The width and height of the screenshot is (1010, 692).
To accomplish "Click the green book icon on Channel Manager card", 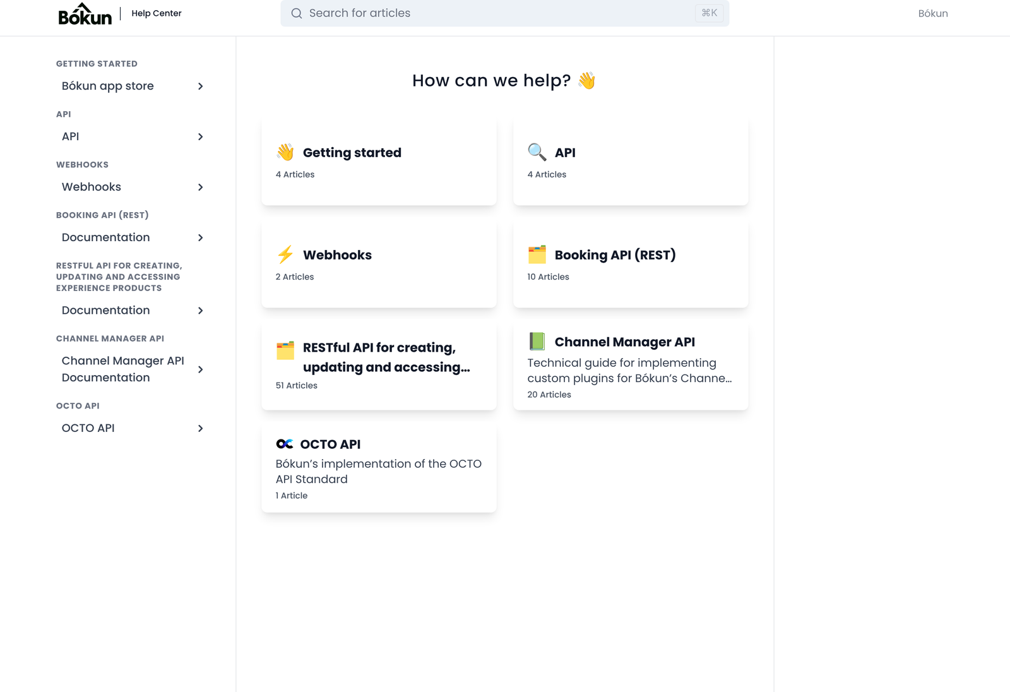I will [x=537, y=342].
